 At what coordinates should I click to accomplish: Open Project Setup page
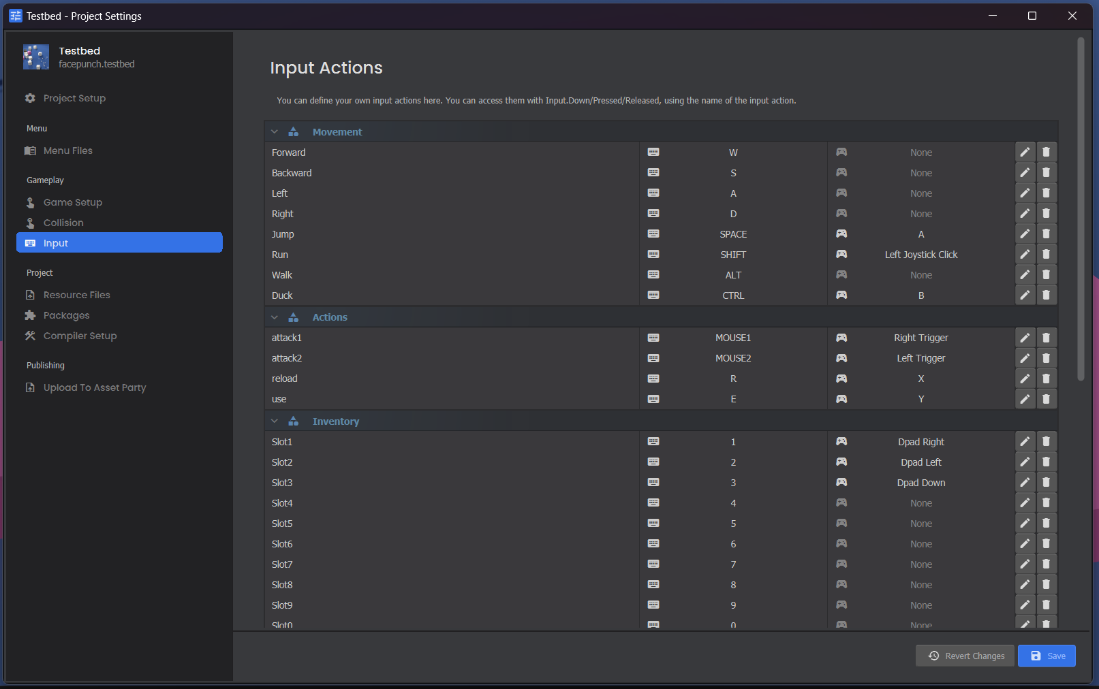click(x=74, y=98)
